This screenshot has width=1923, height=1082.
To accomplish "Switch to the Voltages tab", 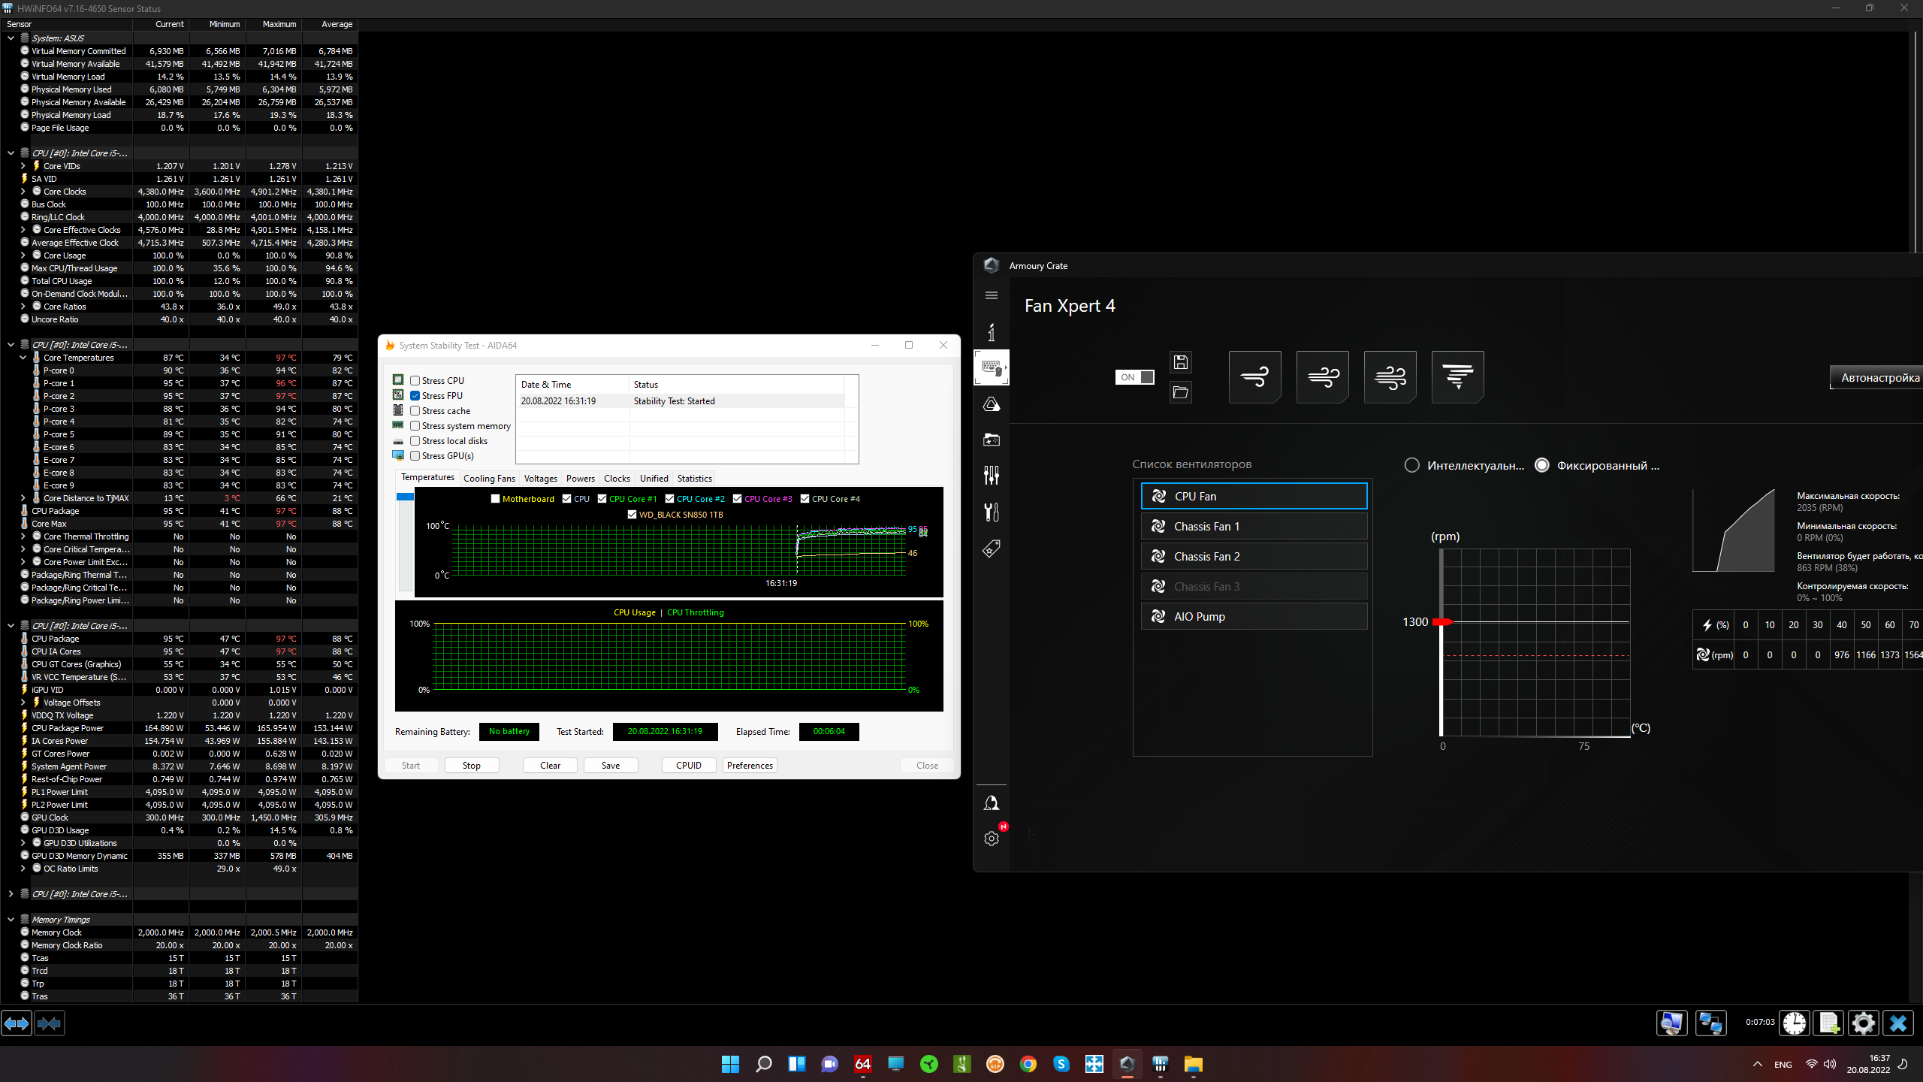I will point(540,479).
